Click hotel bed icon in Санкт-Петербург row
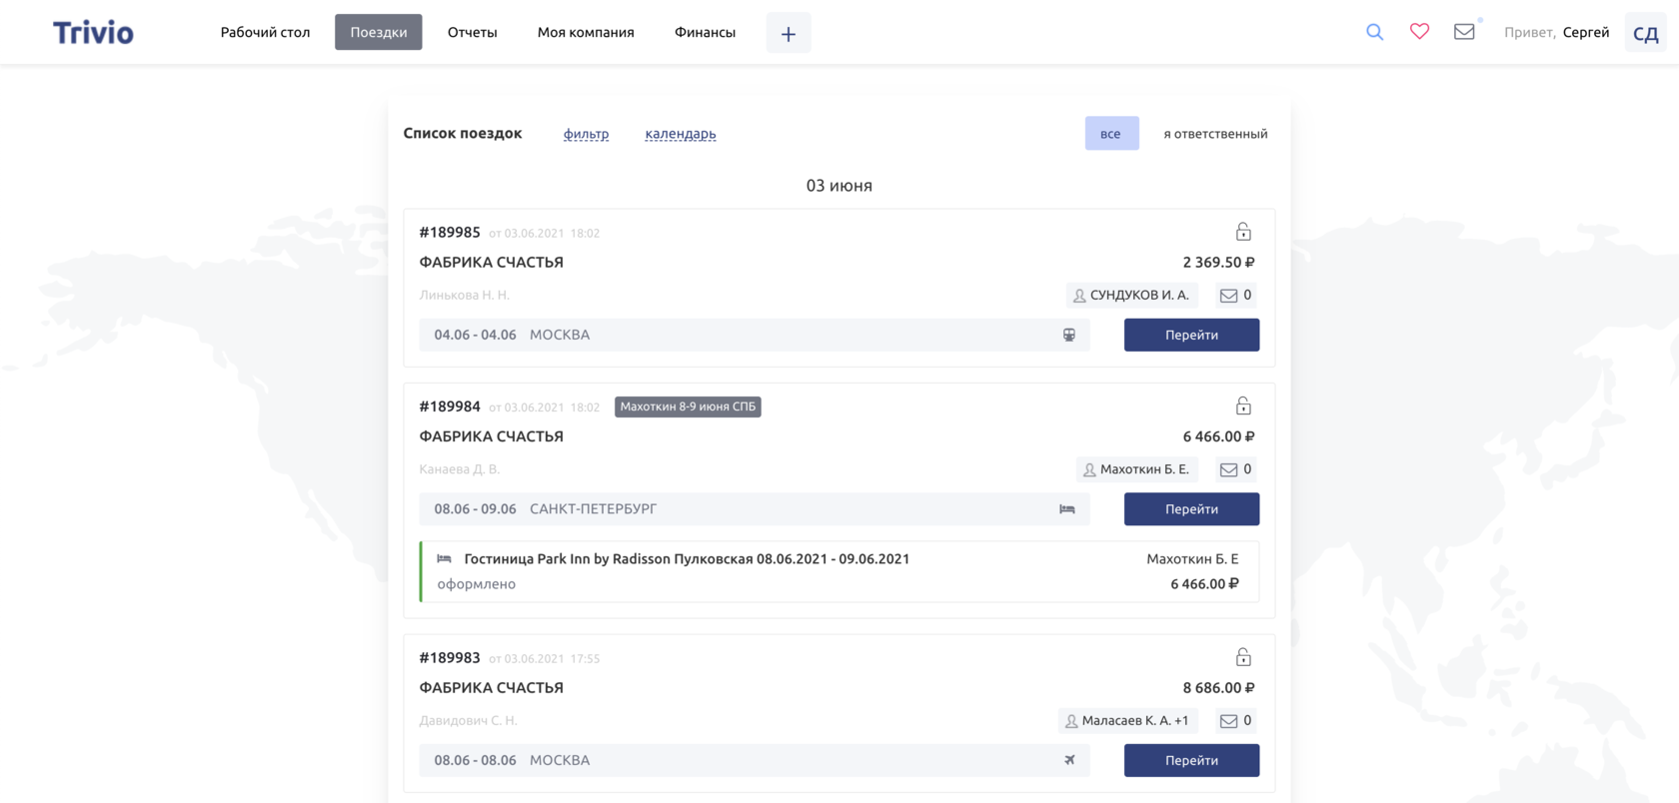Image resolution: width=1679 pixels, height=803 pixels. (1067, 509)
